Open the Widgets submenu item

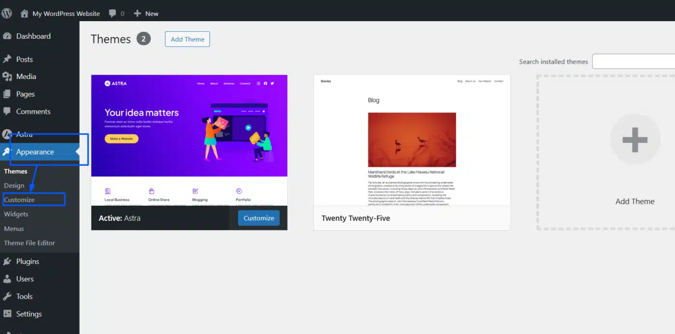(x=16, y=214)
